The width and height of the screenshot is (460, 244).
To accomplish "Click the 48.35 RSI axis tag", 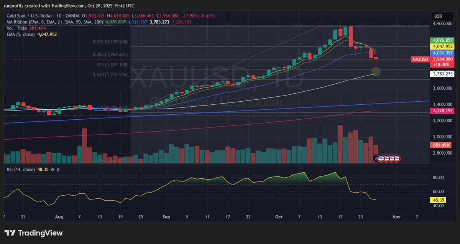I will pyautogui.click(x=438, y=200).
